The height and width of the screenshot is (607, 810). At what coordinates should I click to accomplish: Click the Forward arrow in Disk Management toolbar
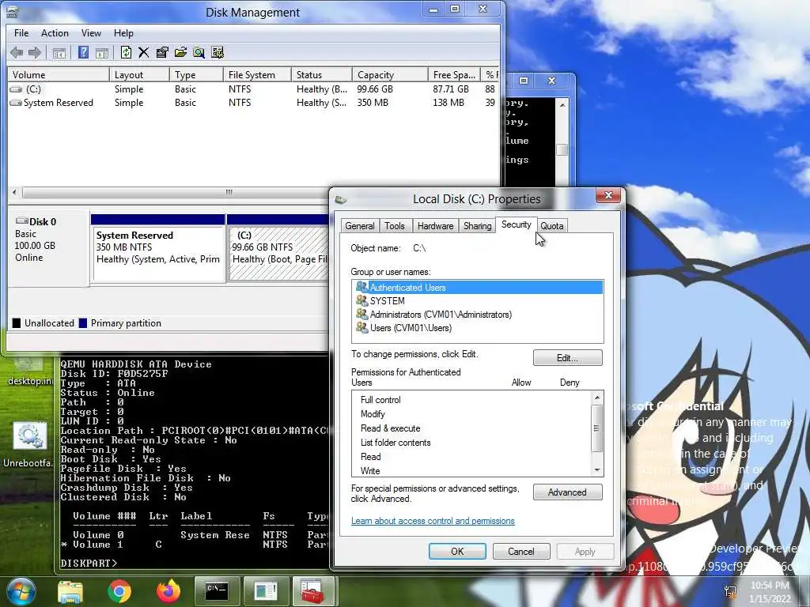[x=35, y=52]
